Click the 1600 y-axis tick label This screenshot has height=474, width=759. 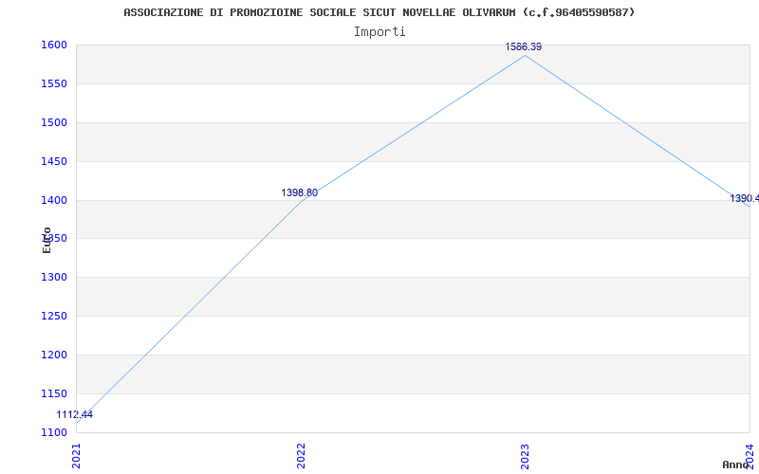point(54,45)
